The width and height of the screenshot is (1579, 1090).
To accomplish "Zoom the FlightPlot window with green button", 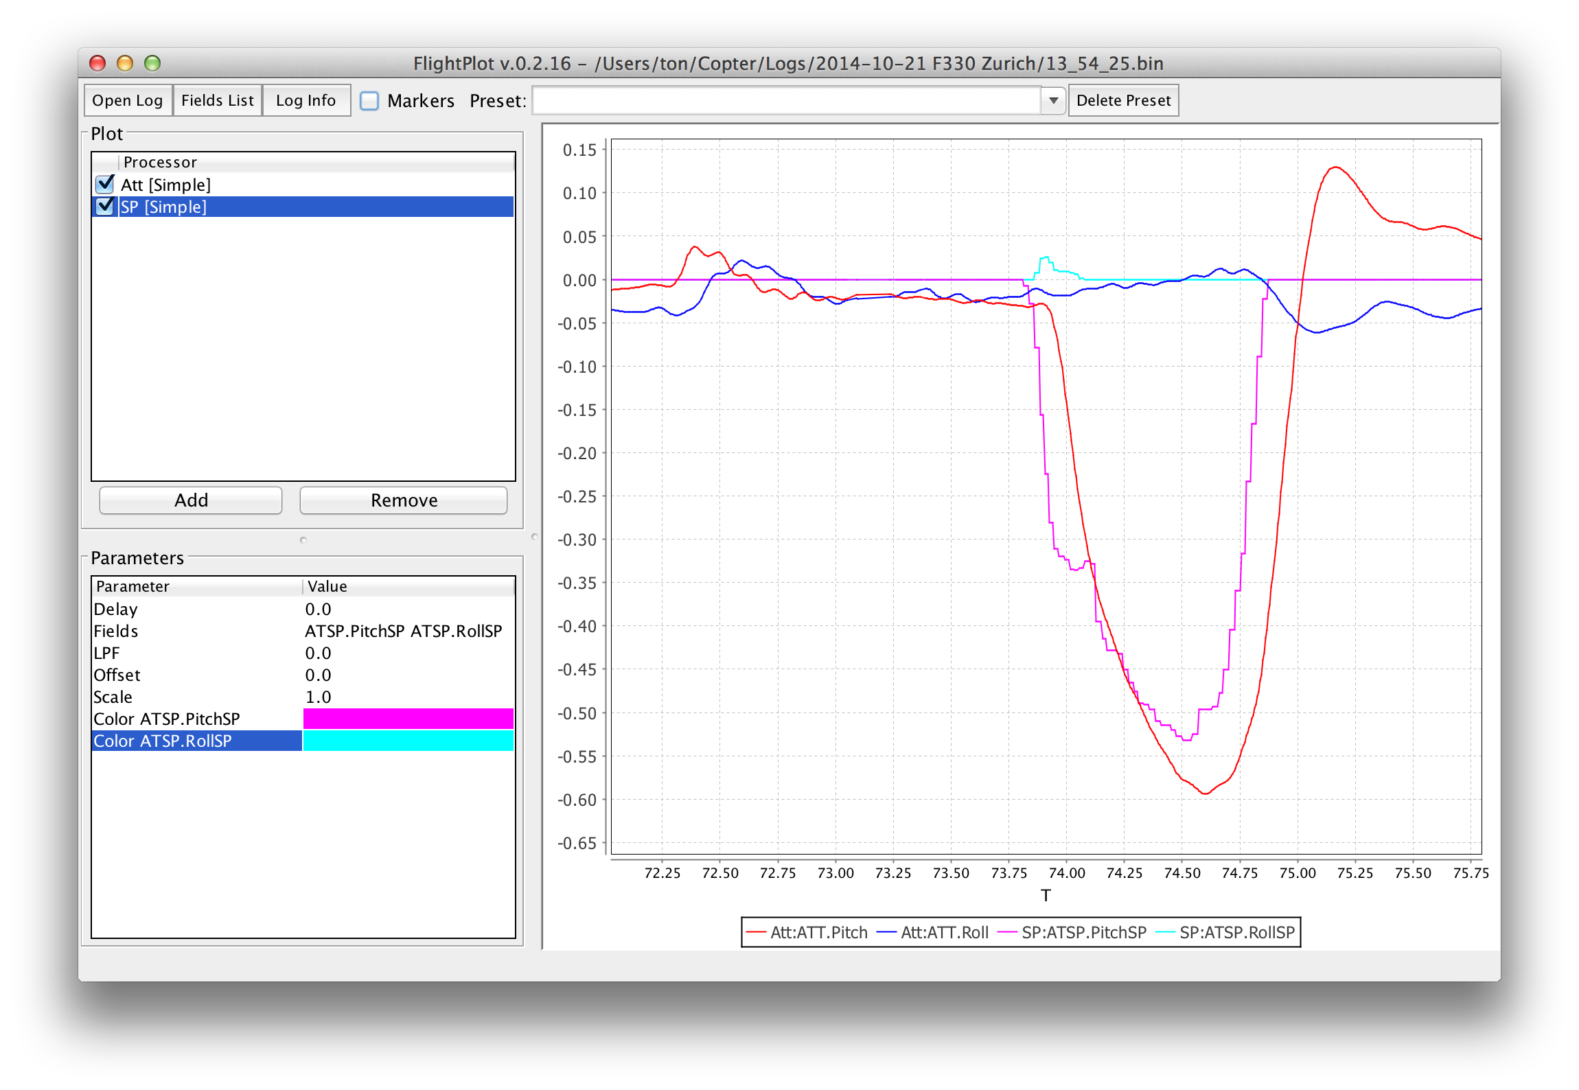I will coord(152,63).
